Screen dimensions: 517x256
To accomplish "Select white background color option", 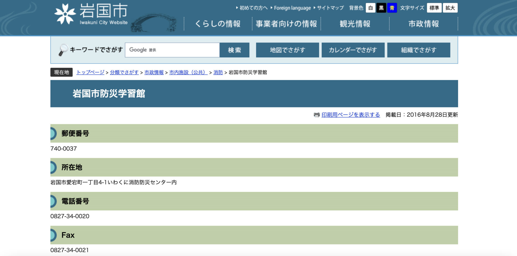I will (371, 8).
